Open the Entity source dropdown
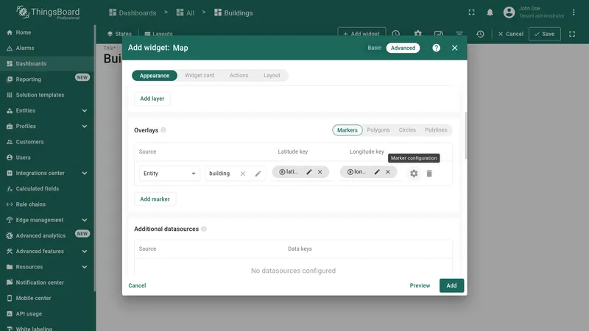The height and width of the screenshot is (331, 589). pyautogui.click(x=169, y=174)
